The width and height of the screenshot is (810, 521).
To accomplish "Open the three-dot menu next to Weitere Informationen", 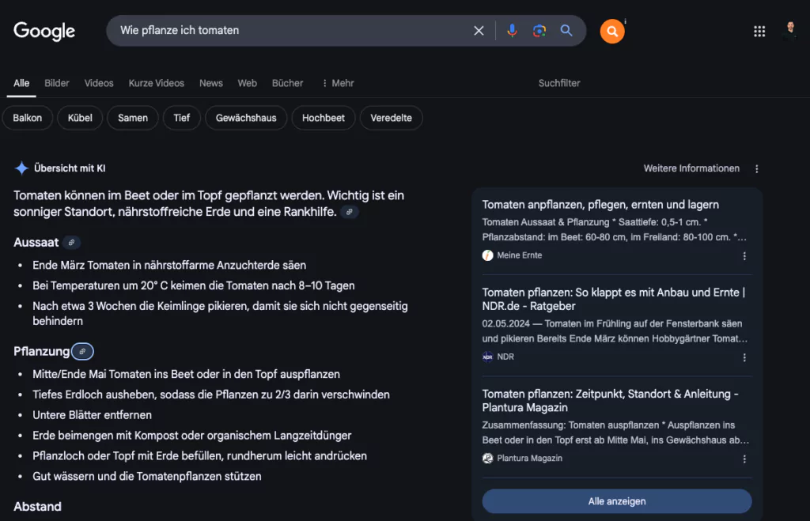I will pyautogui.click(x=757, y=168).
